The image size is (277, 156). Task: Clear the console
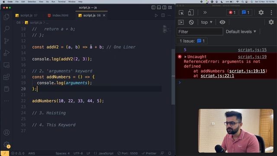pyautogui.click(x=191, y=22)
